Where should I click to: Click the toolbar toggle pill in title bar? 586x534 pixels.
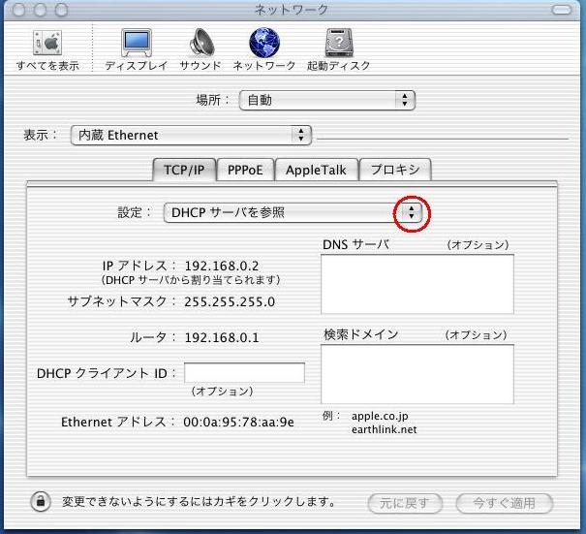pos(562,10)
